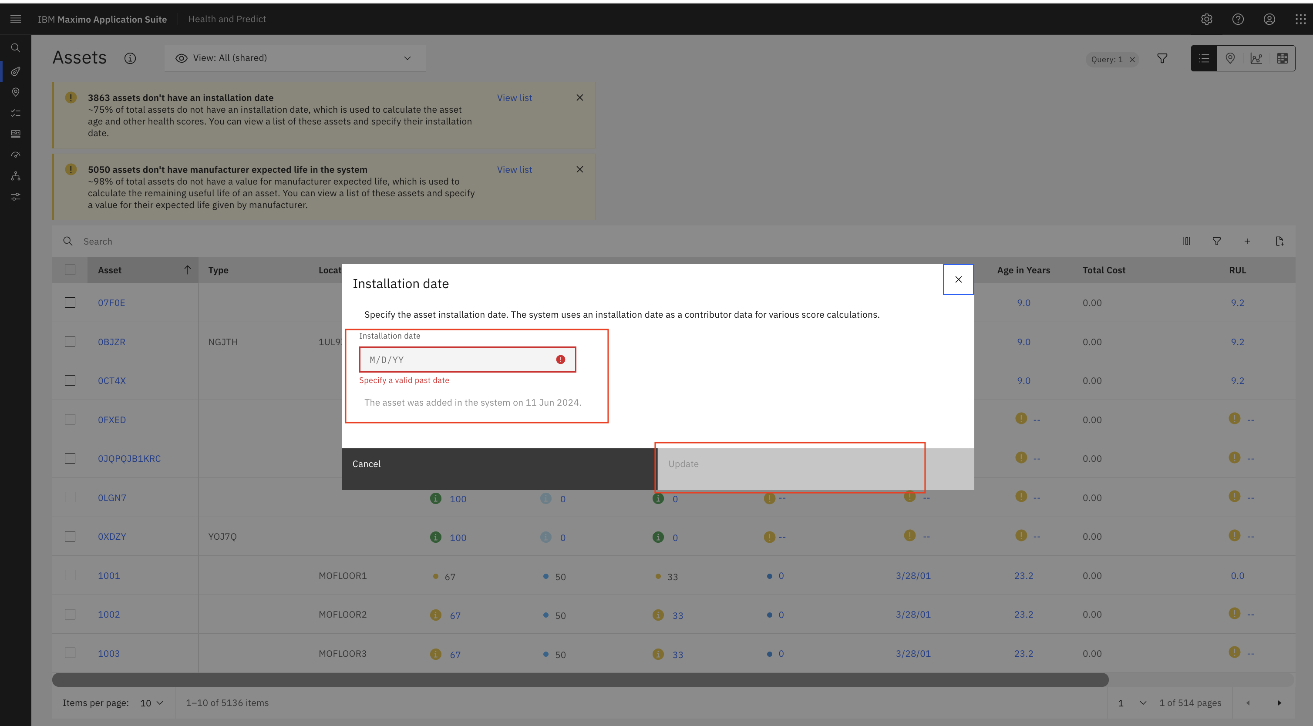Screen dimensions: 1313x726
Task: Go to the next page arrow
Action: 1279,703
